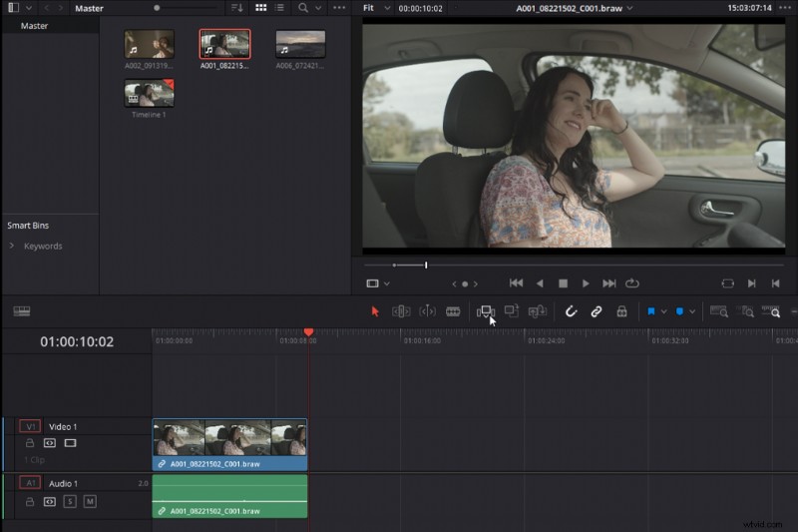Click the V1 destination control
Screen dimensions: 798x532
[30, 426]
